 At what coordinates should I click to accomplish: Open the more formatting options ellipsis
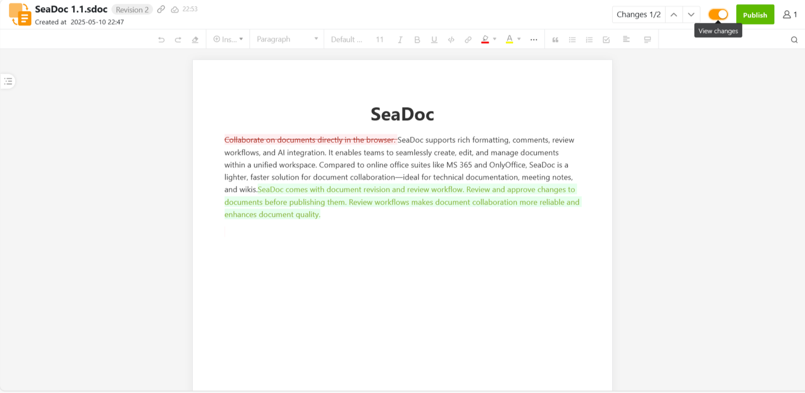click(x=534, y=40)
